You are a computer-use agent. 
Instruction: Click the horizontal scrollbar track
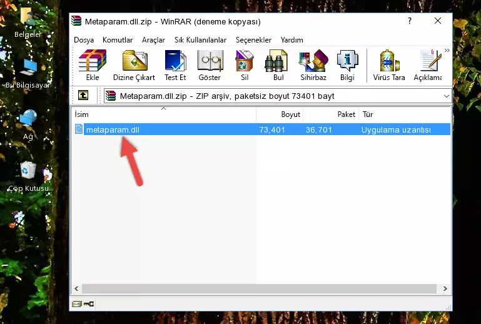point(259,288)
